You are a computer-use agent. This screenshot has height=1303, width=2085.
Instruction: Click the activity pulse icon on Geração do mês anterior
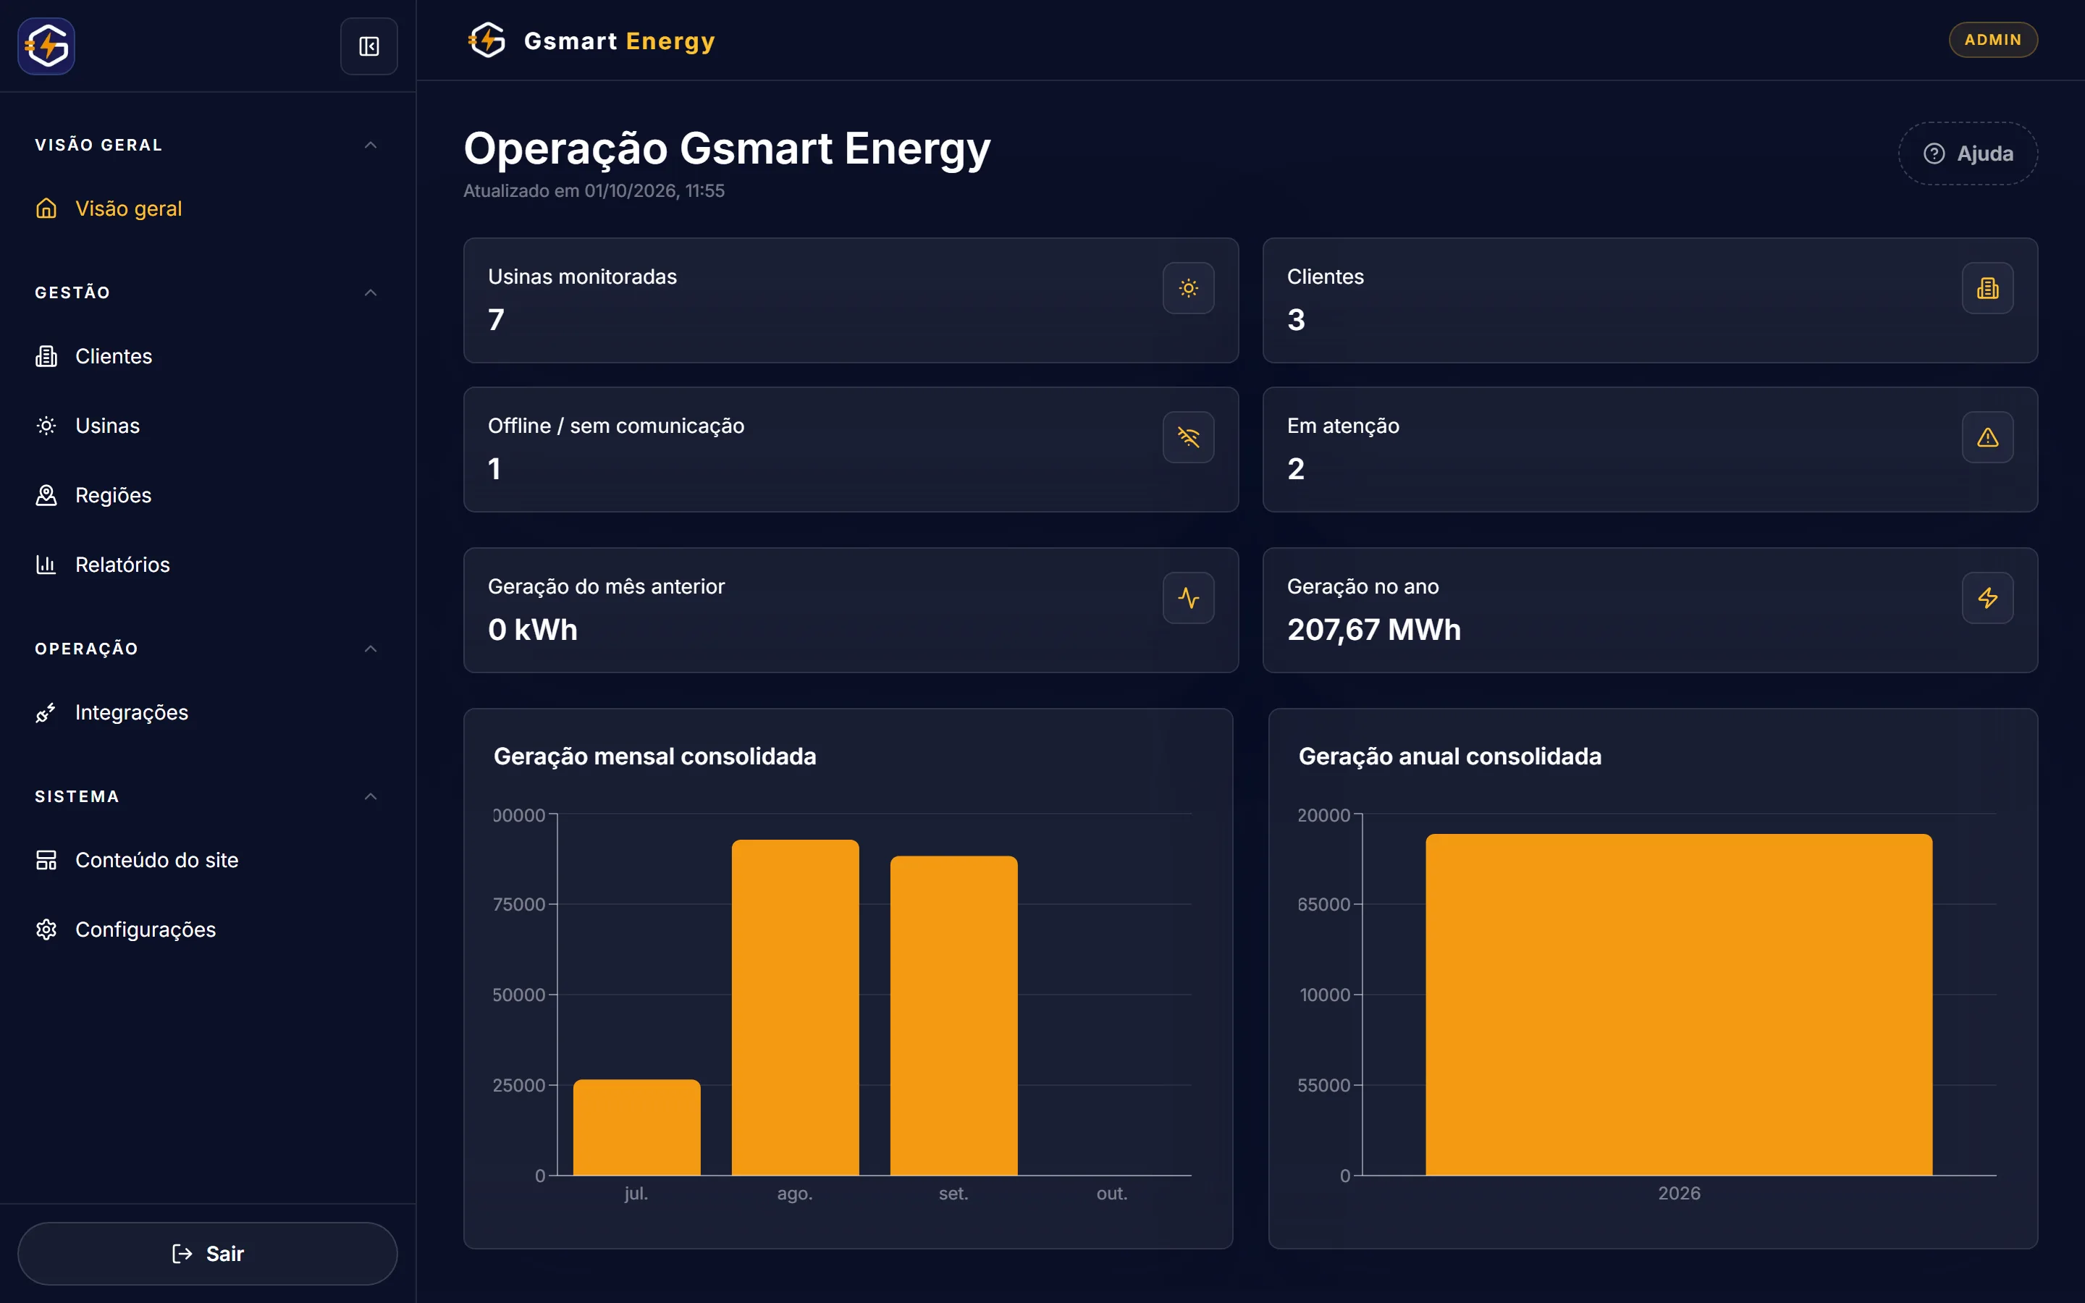tap(1188, 598)
